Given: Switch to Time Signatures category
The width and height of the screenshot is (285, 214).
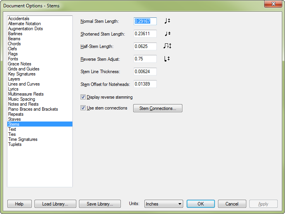Looking at the screenshot, I should tap(22, 139).
